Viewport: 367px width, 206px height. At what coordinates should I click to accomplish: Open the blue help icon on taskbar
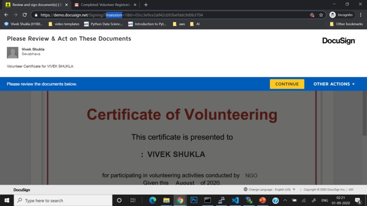(x=275, y=201)
